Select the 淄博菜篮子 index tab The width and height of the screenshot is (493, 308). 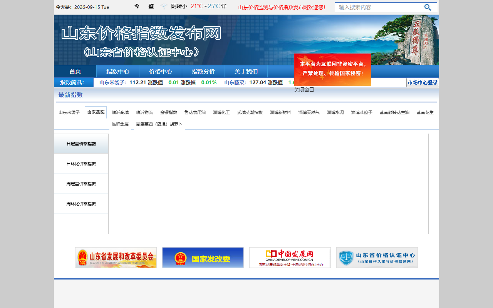[x=362, y=112]
